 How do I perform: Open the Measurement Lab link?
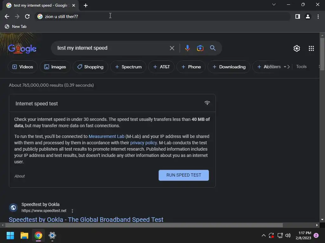(x=106, y=136)
